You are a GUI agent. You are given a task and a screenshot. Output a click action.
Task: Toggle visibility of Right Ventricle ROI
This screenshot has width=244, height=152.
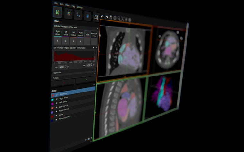[56, 111]
